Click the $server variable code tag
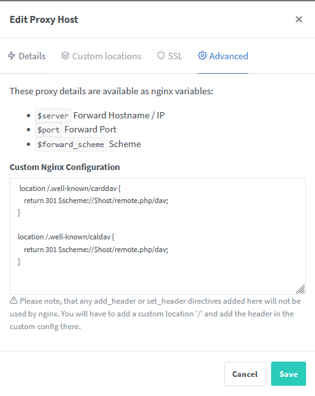Screen dimensions: 315x396 coord(53,116)
